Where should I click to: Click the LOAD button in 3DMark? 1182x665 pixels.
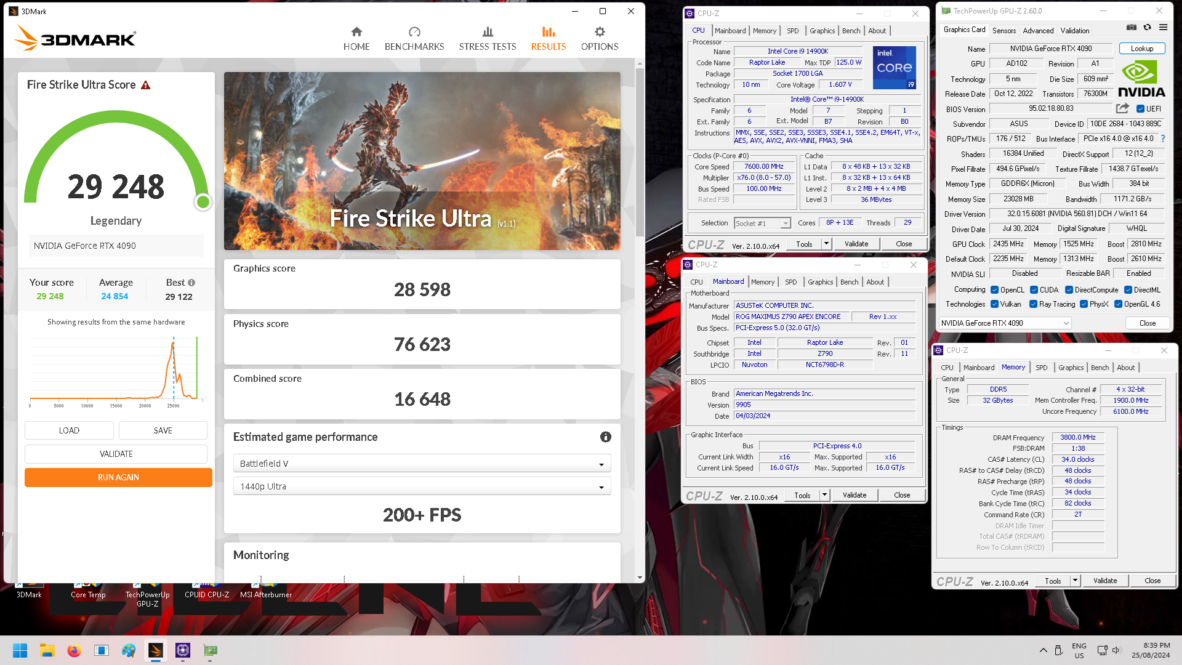click(x=69, y=430)
